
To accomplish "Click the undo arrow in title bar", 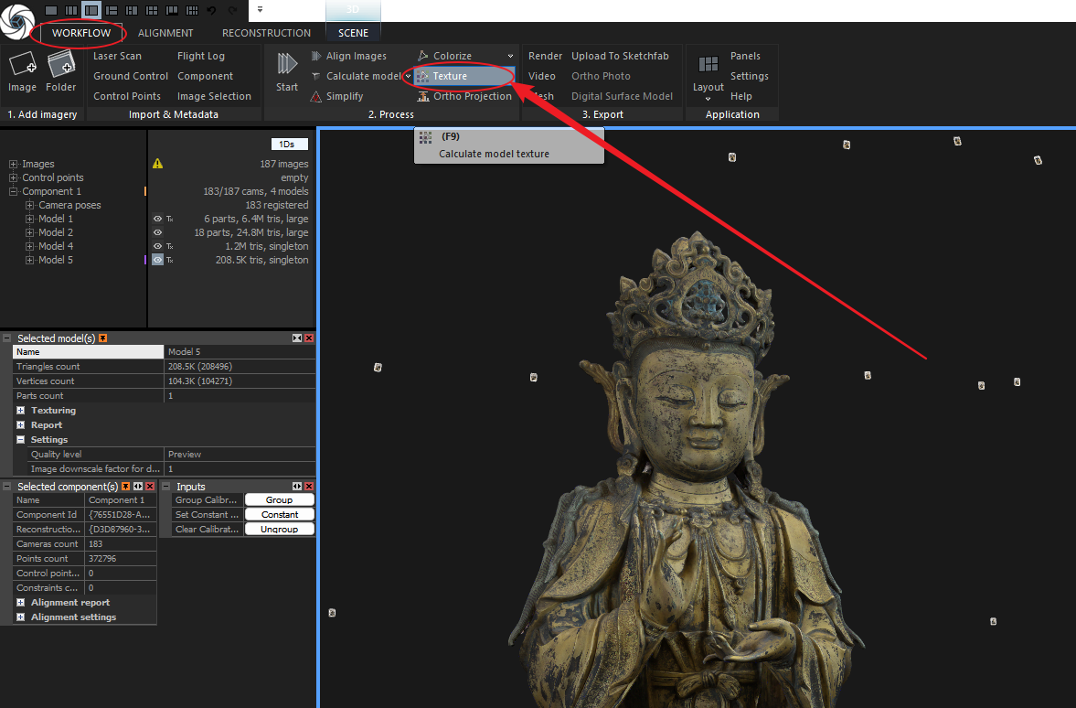I will (x=212, y=10).
